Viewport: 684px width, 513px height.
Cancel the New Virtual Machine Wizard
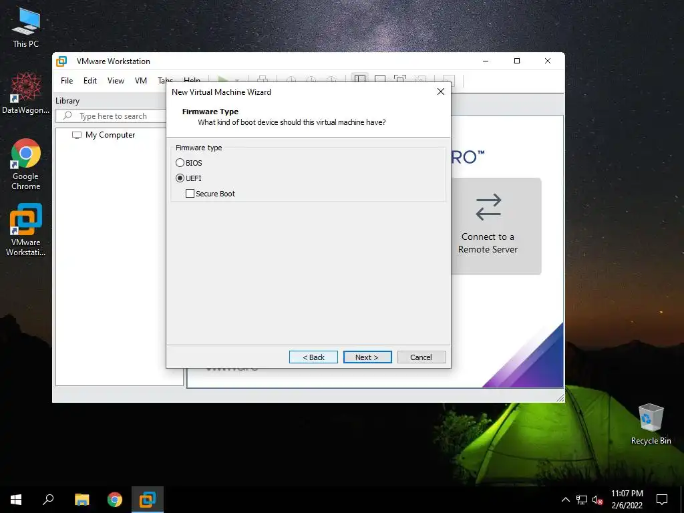pos(421,357)
